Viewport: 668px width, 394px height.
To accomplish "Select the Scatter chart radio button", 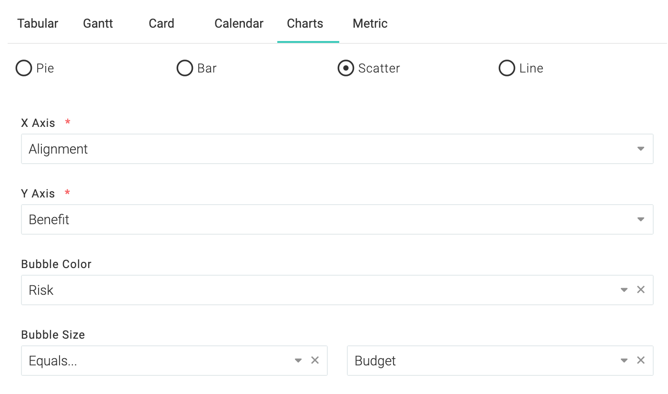I will 346,68.
